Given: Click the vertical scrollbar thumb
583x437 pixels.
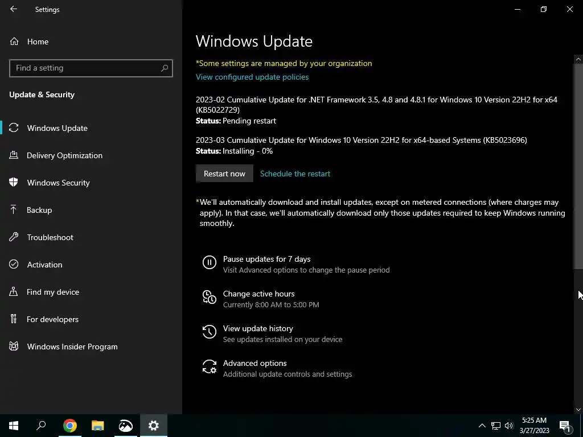Looking at the screenshot, I should 578,166.
